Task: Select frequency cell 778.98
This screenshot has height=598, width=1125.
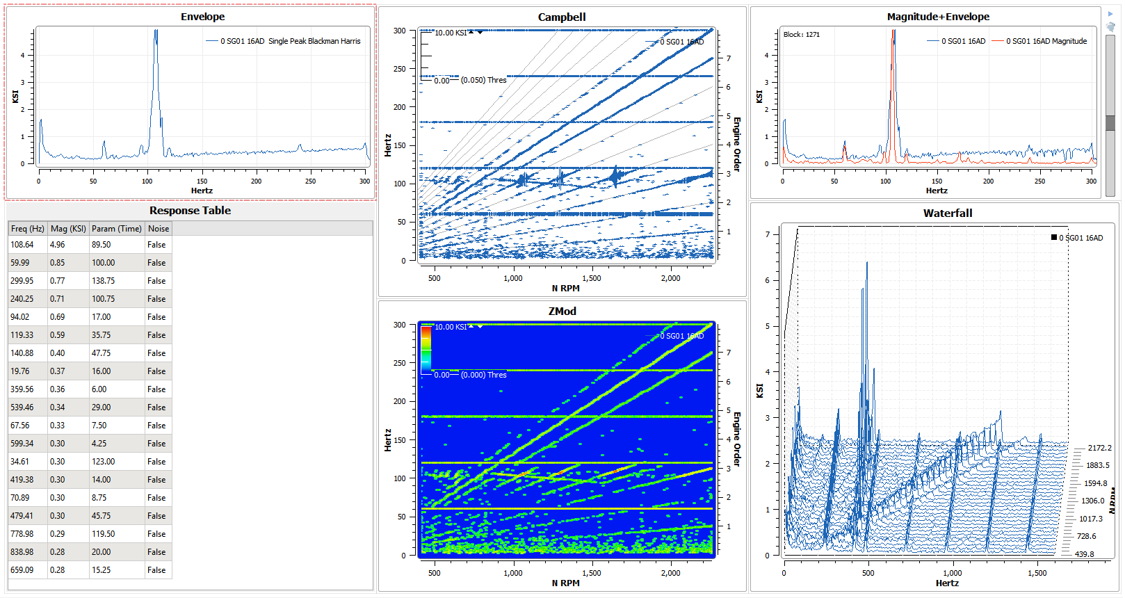Action: pos(28,534)
